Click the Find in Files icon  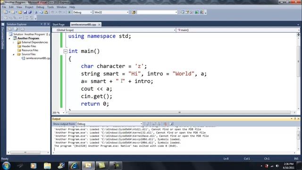(x=133, y=12)
